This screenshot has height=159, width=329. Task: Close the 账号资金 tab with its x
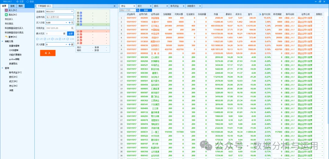[x=183, y=6]
